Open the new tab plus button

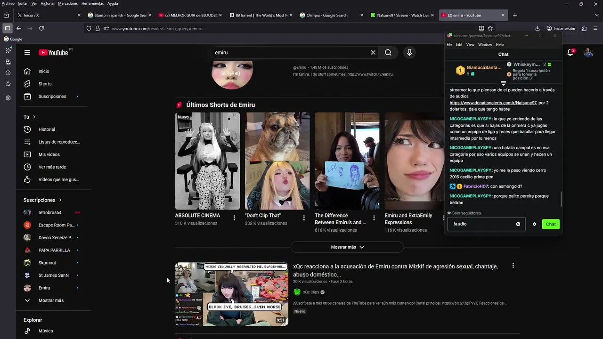point(515,15)
